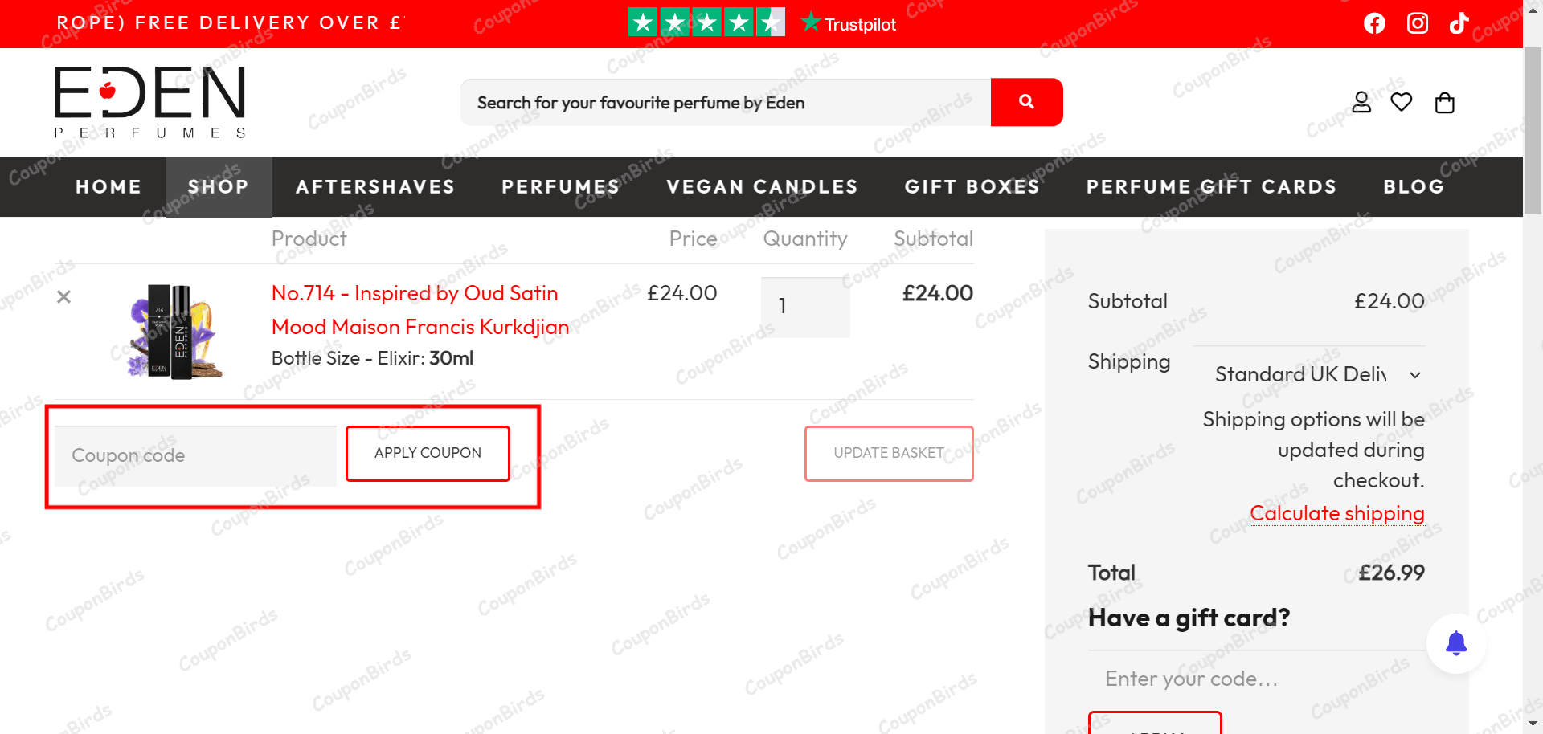Click the APPLY COUPON button
1543x734 pixels.
coord(427,453)
